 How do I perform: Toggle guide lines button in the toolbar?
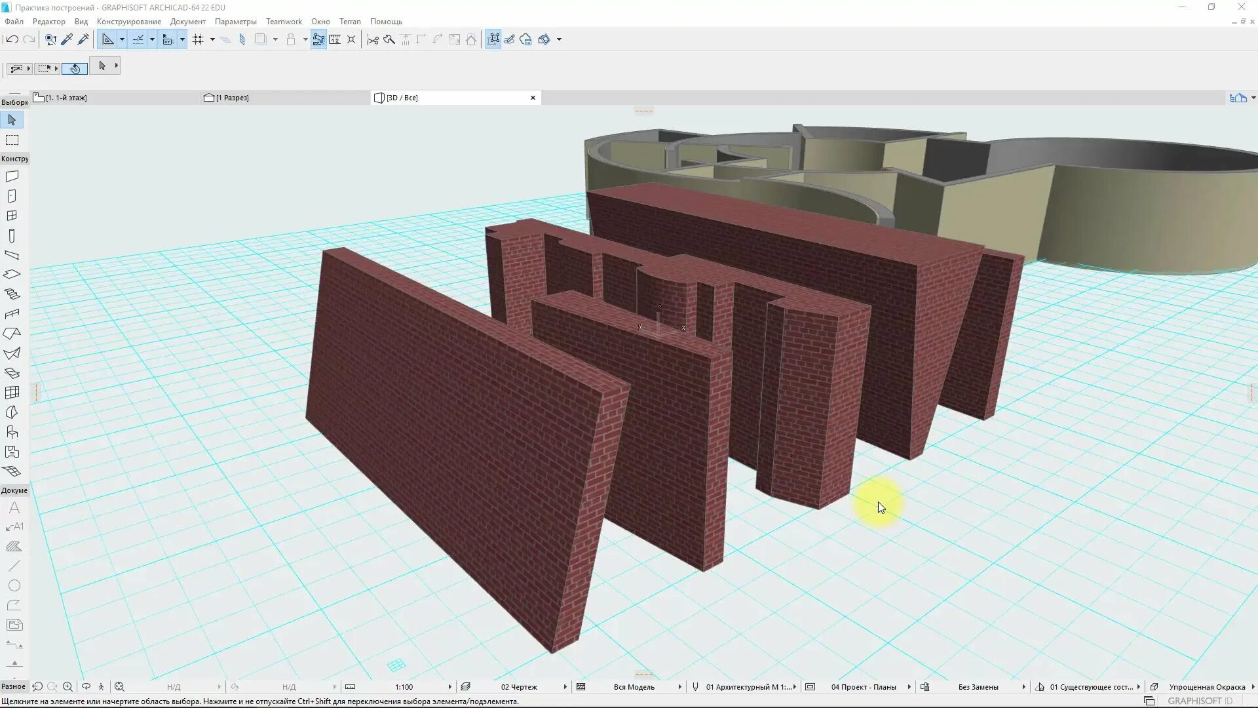click(108, 39)
